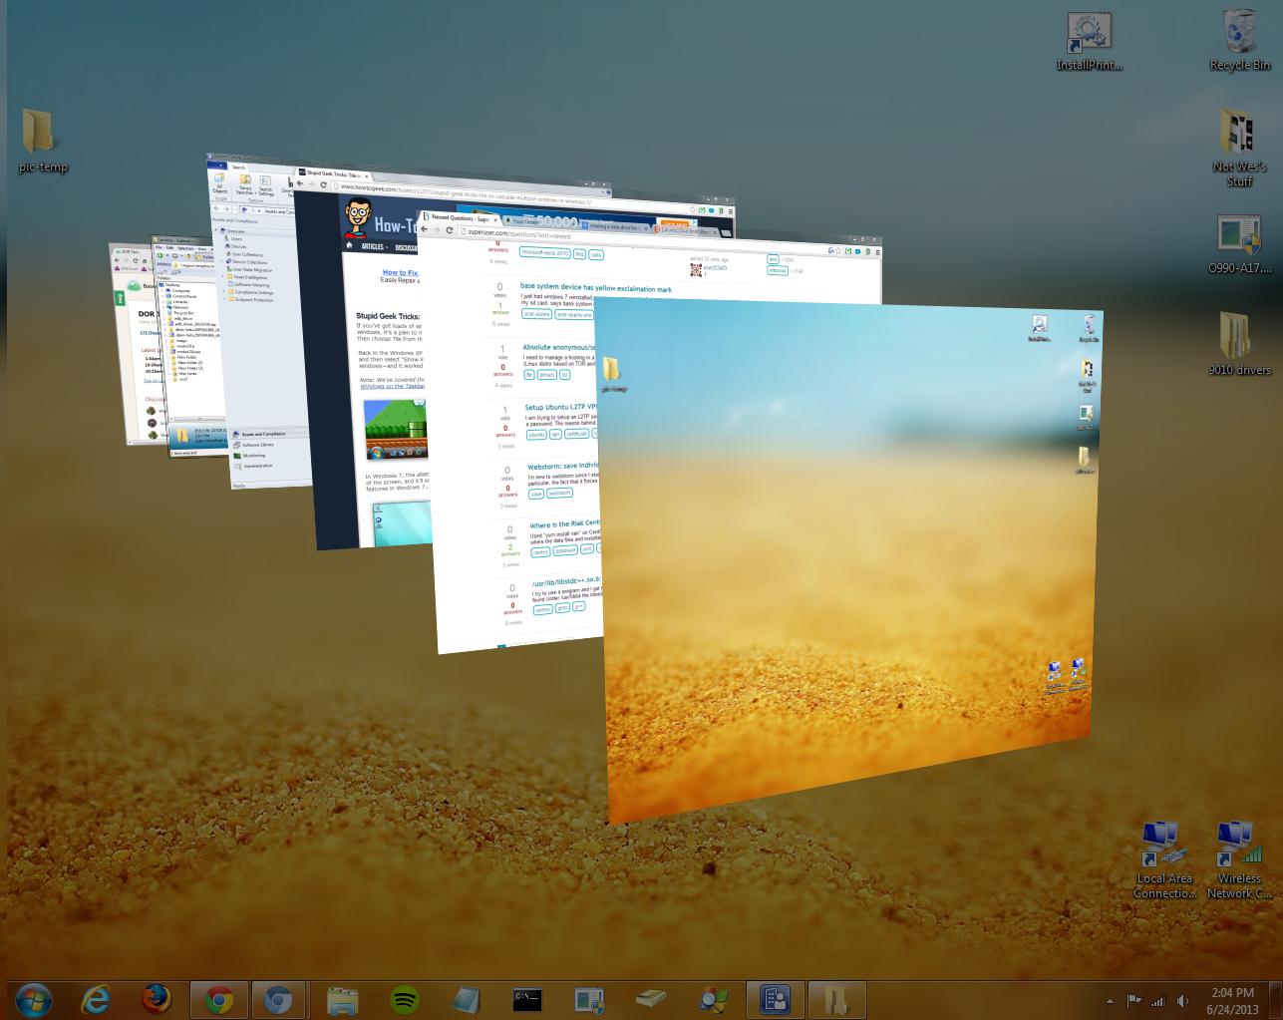The width and height of the screenshot is (1283, 1020).
Task: Open the 'Where is the Riak' question link
Action: (564, 524)
